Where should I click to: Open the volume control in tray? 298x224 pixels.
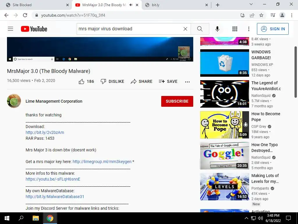(260, 218)
